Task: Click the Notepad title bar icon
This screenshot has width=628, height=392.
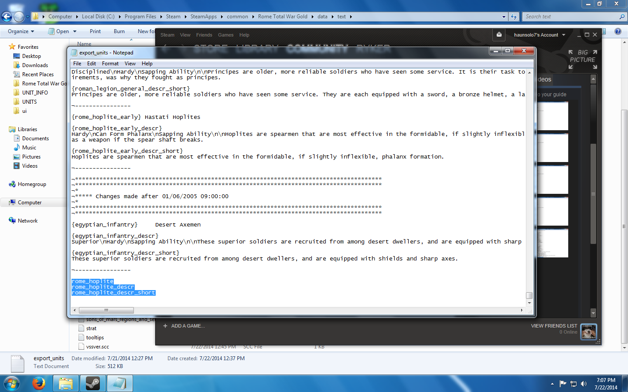Action: click(74, 53)
